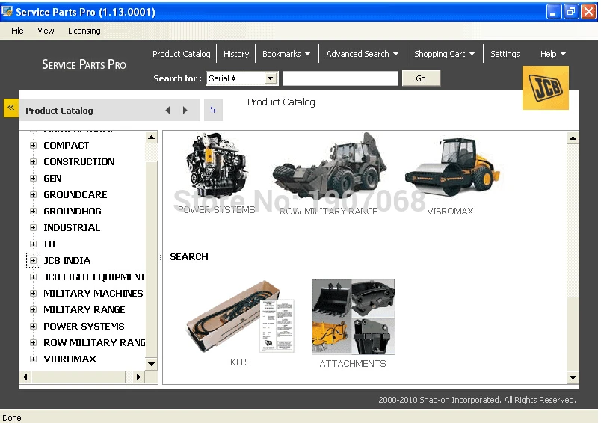Viewport: 601px width, 423px height.
Task: Open the Licensing menu
Action: pos(84,31)
